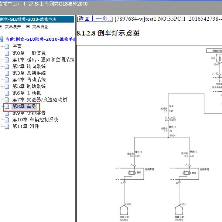Click the document icon beside 第6章 发动机
222x222 pixels.
[x=7, y=93]
